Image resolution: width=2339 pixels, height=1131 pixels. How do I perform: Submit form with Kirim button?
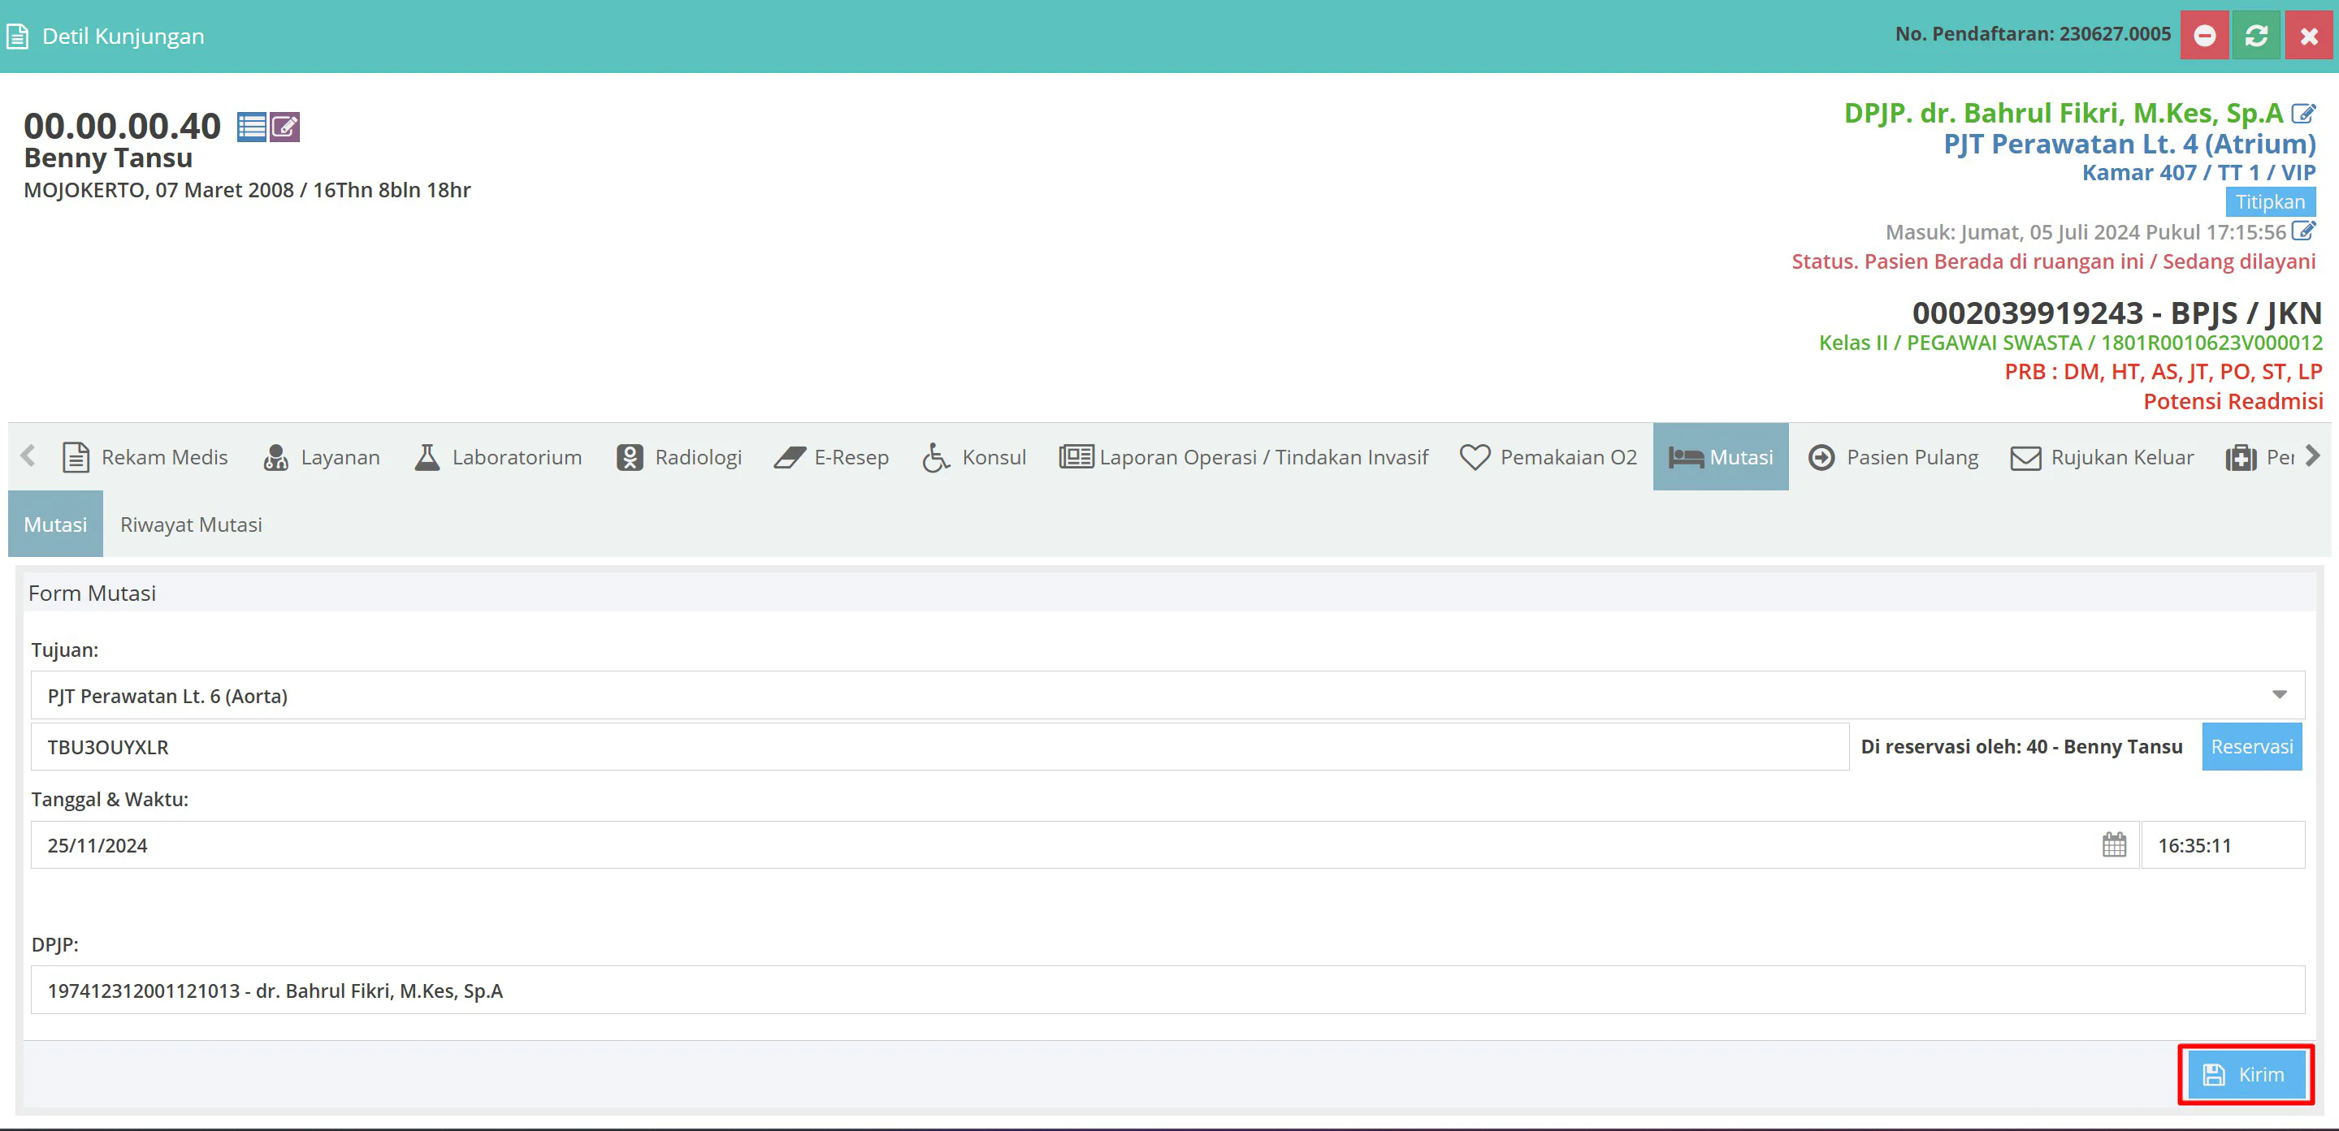[2245, 1075]
